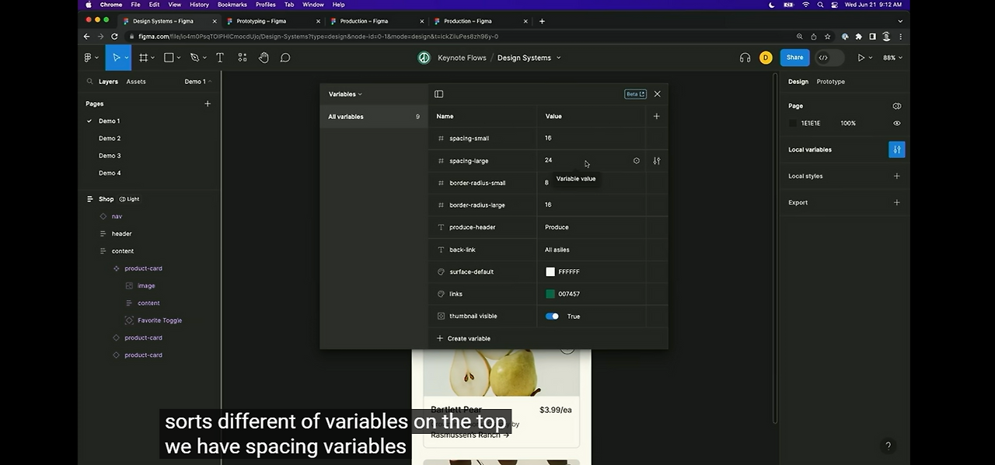
Task: Open the Resources tool
Action: tap(243, 58)
